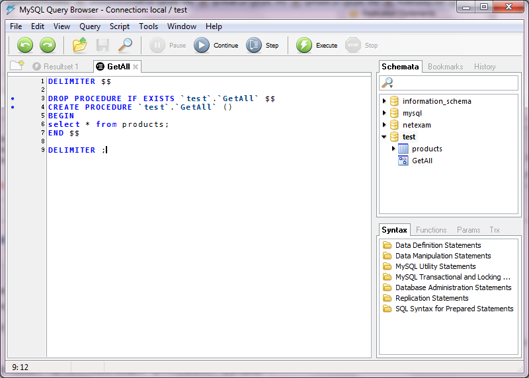Click the GetAll stored procedure icon
The image size is (529, 378).
[x=403, y=161]
